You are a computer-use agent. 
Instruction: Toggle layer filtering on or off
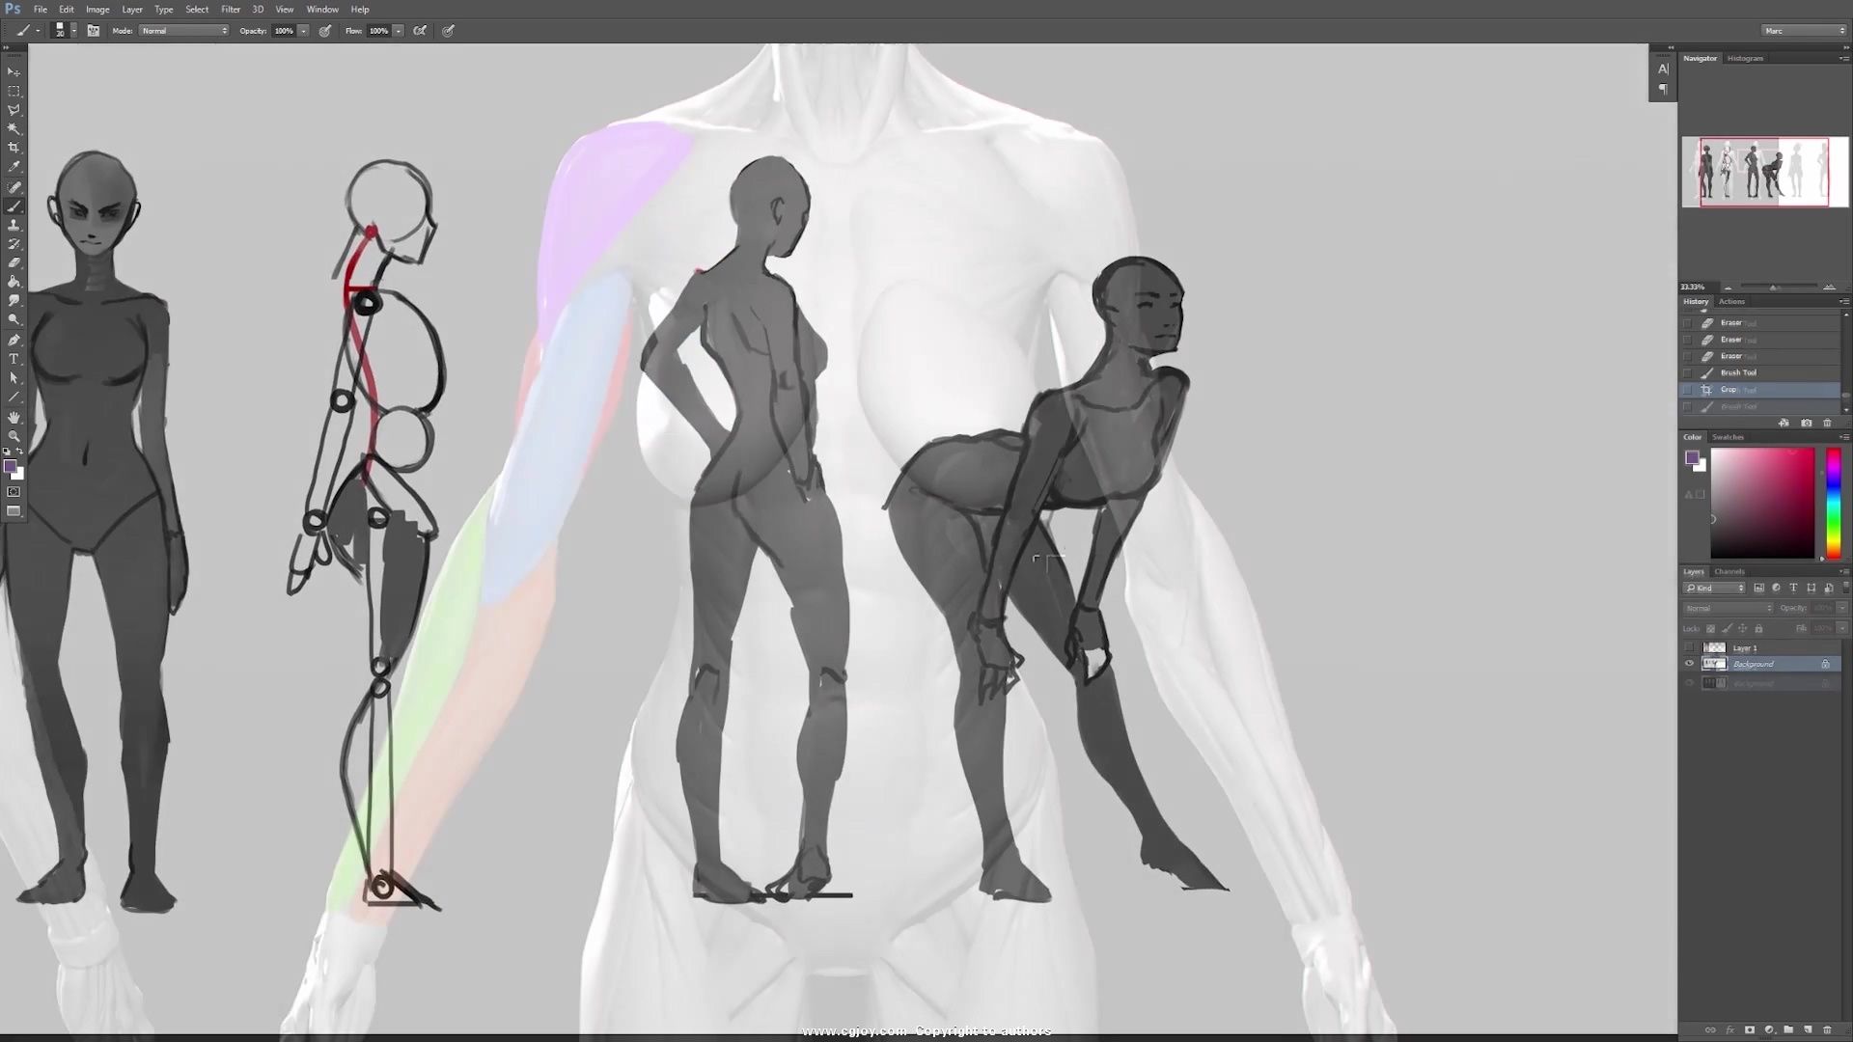1844,588
